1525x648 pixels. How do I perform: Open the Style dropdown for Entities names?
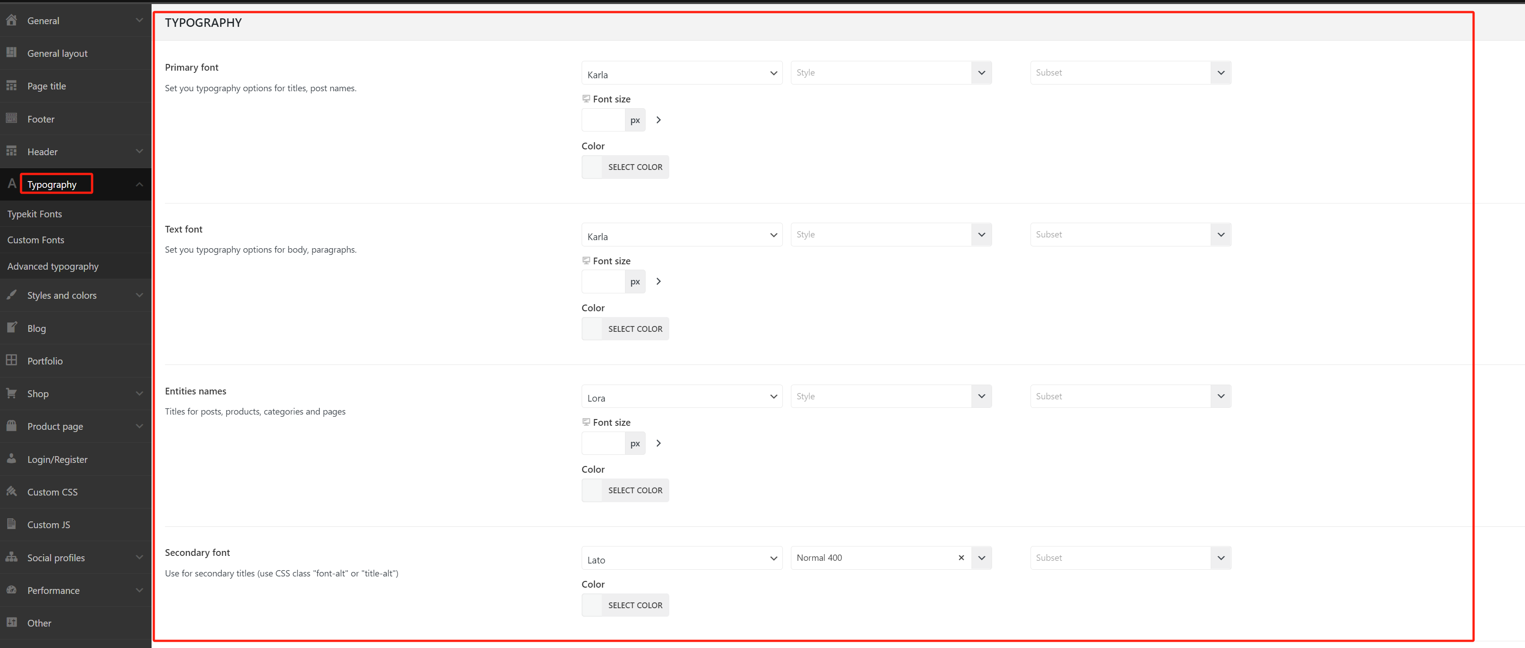point(891,396)
